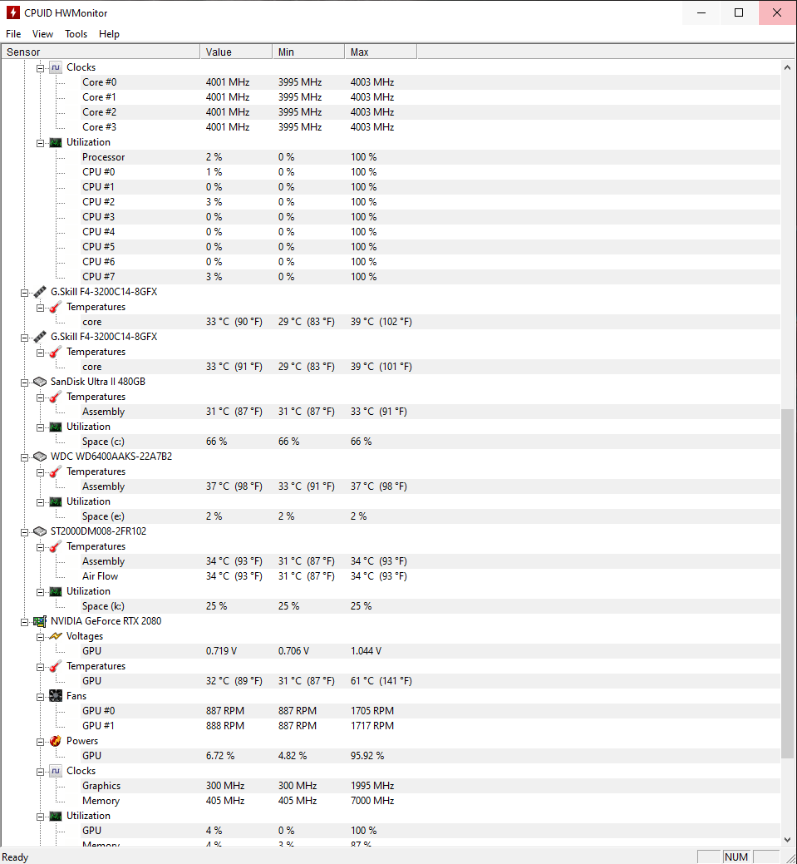Click the Value column header
Viewport: 797px width, 864px height.
point(236,52)
